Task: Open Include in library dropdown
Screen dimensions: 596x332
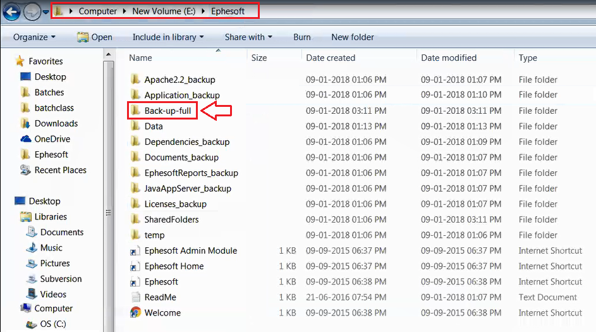Action: 168,37
